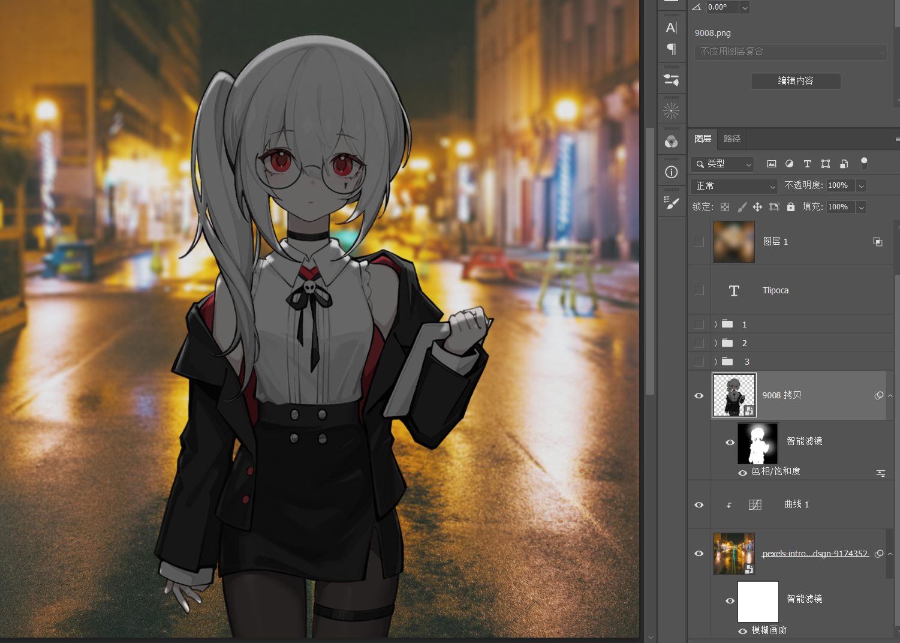
Task: Click the 编辑内容 button
Action: pyautogui.click(x=795, y=81)
